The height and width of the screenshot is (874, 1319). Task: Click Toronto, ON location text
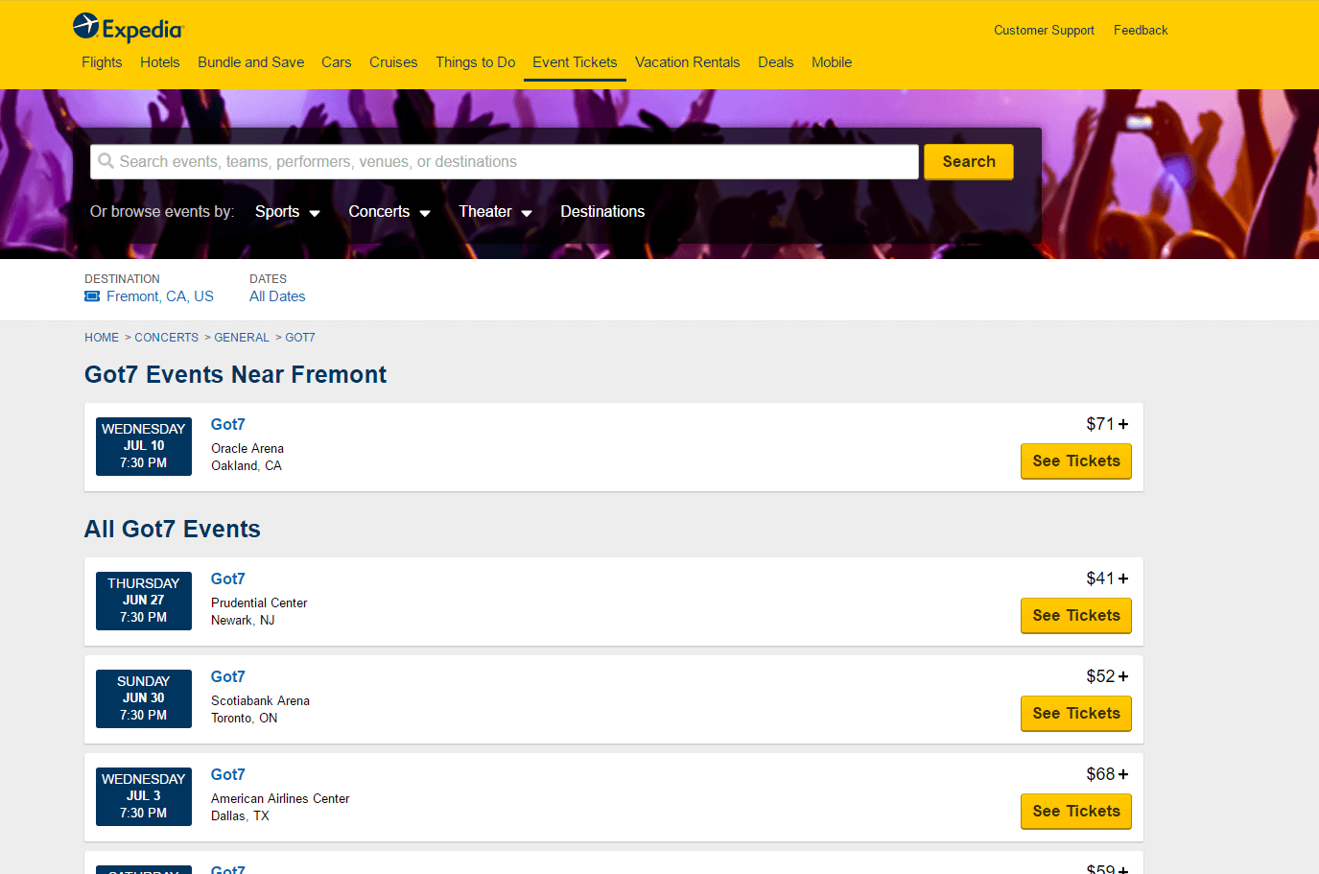coord(245,719)
